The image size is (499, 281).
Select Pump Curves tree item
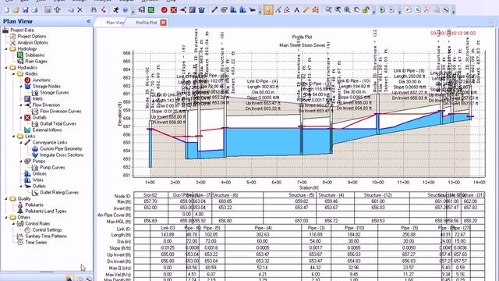(x=52, y=167)
